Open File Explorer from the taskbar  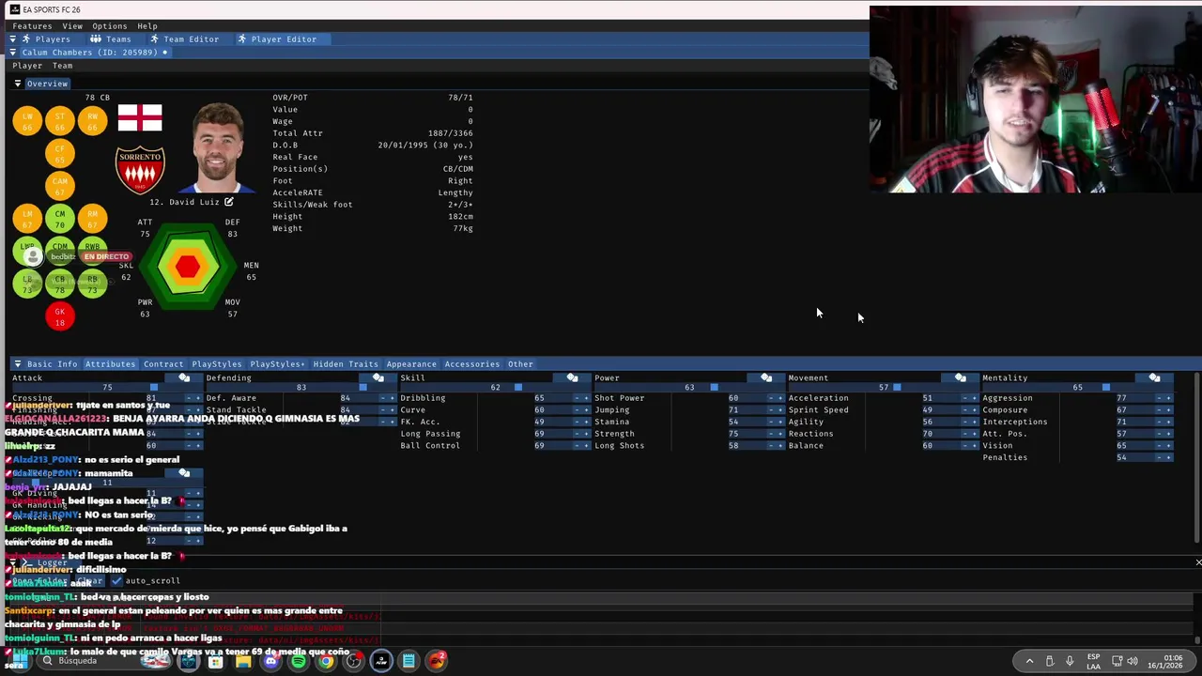pos(243,661)
